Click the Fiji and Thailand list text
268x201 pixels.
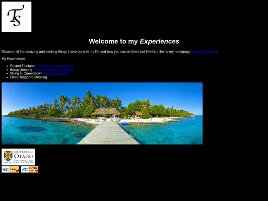tap(22, 66)
